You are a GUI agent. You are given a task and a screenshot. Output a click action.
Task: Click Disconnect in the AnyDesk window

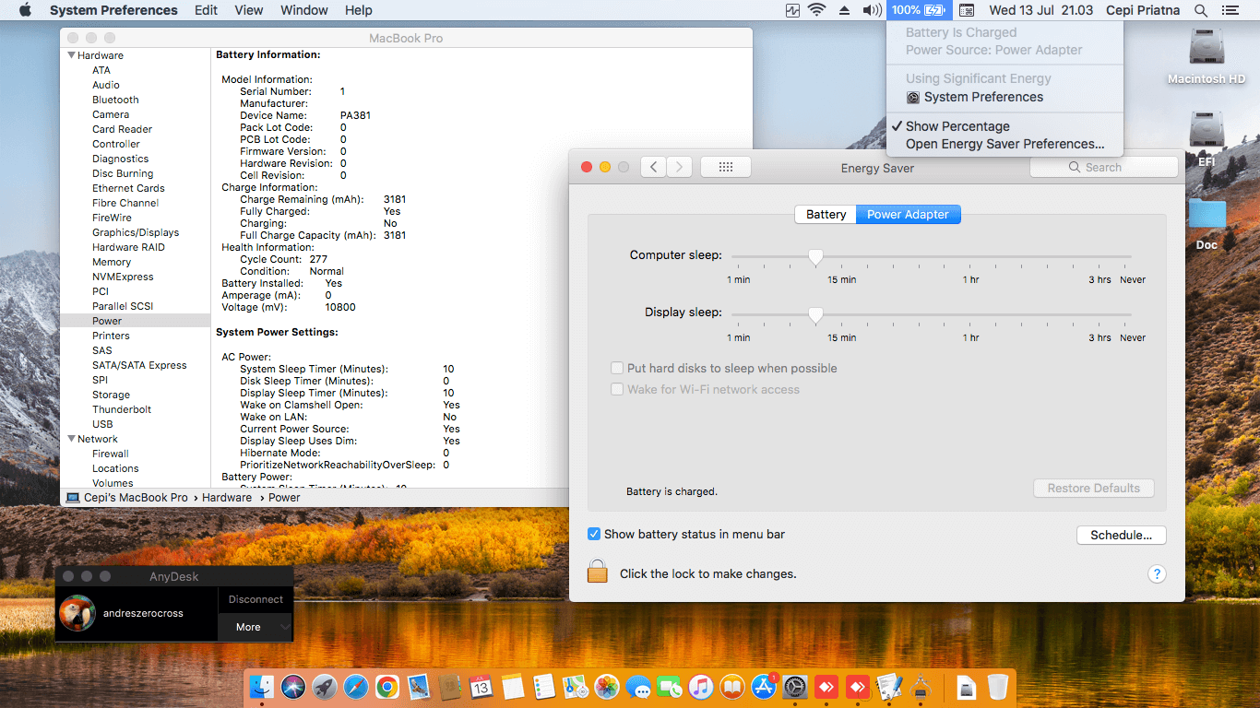pos(256,599)
